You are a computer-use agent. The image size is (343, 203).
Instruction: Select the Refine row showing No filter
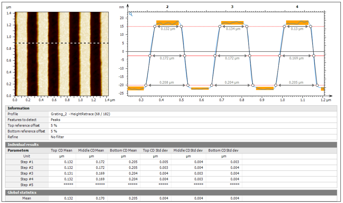tap(67, 137)
